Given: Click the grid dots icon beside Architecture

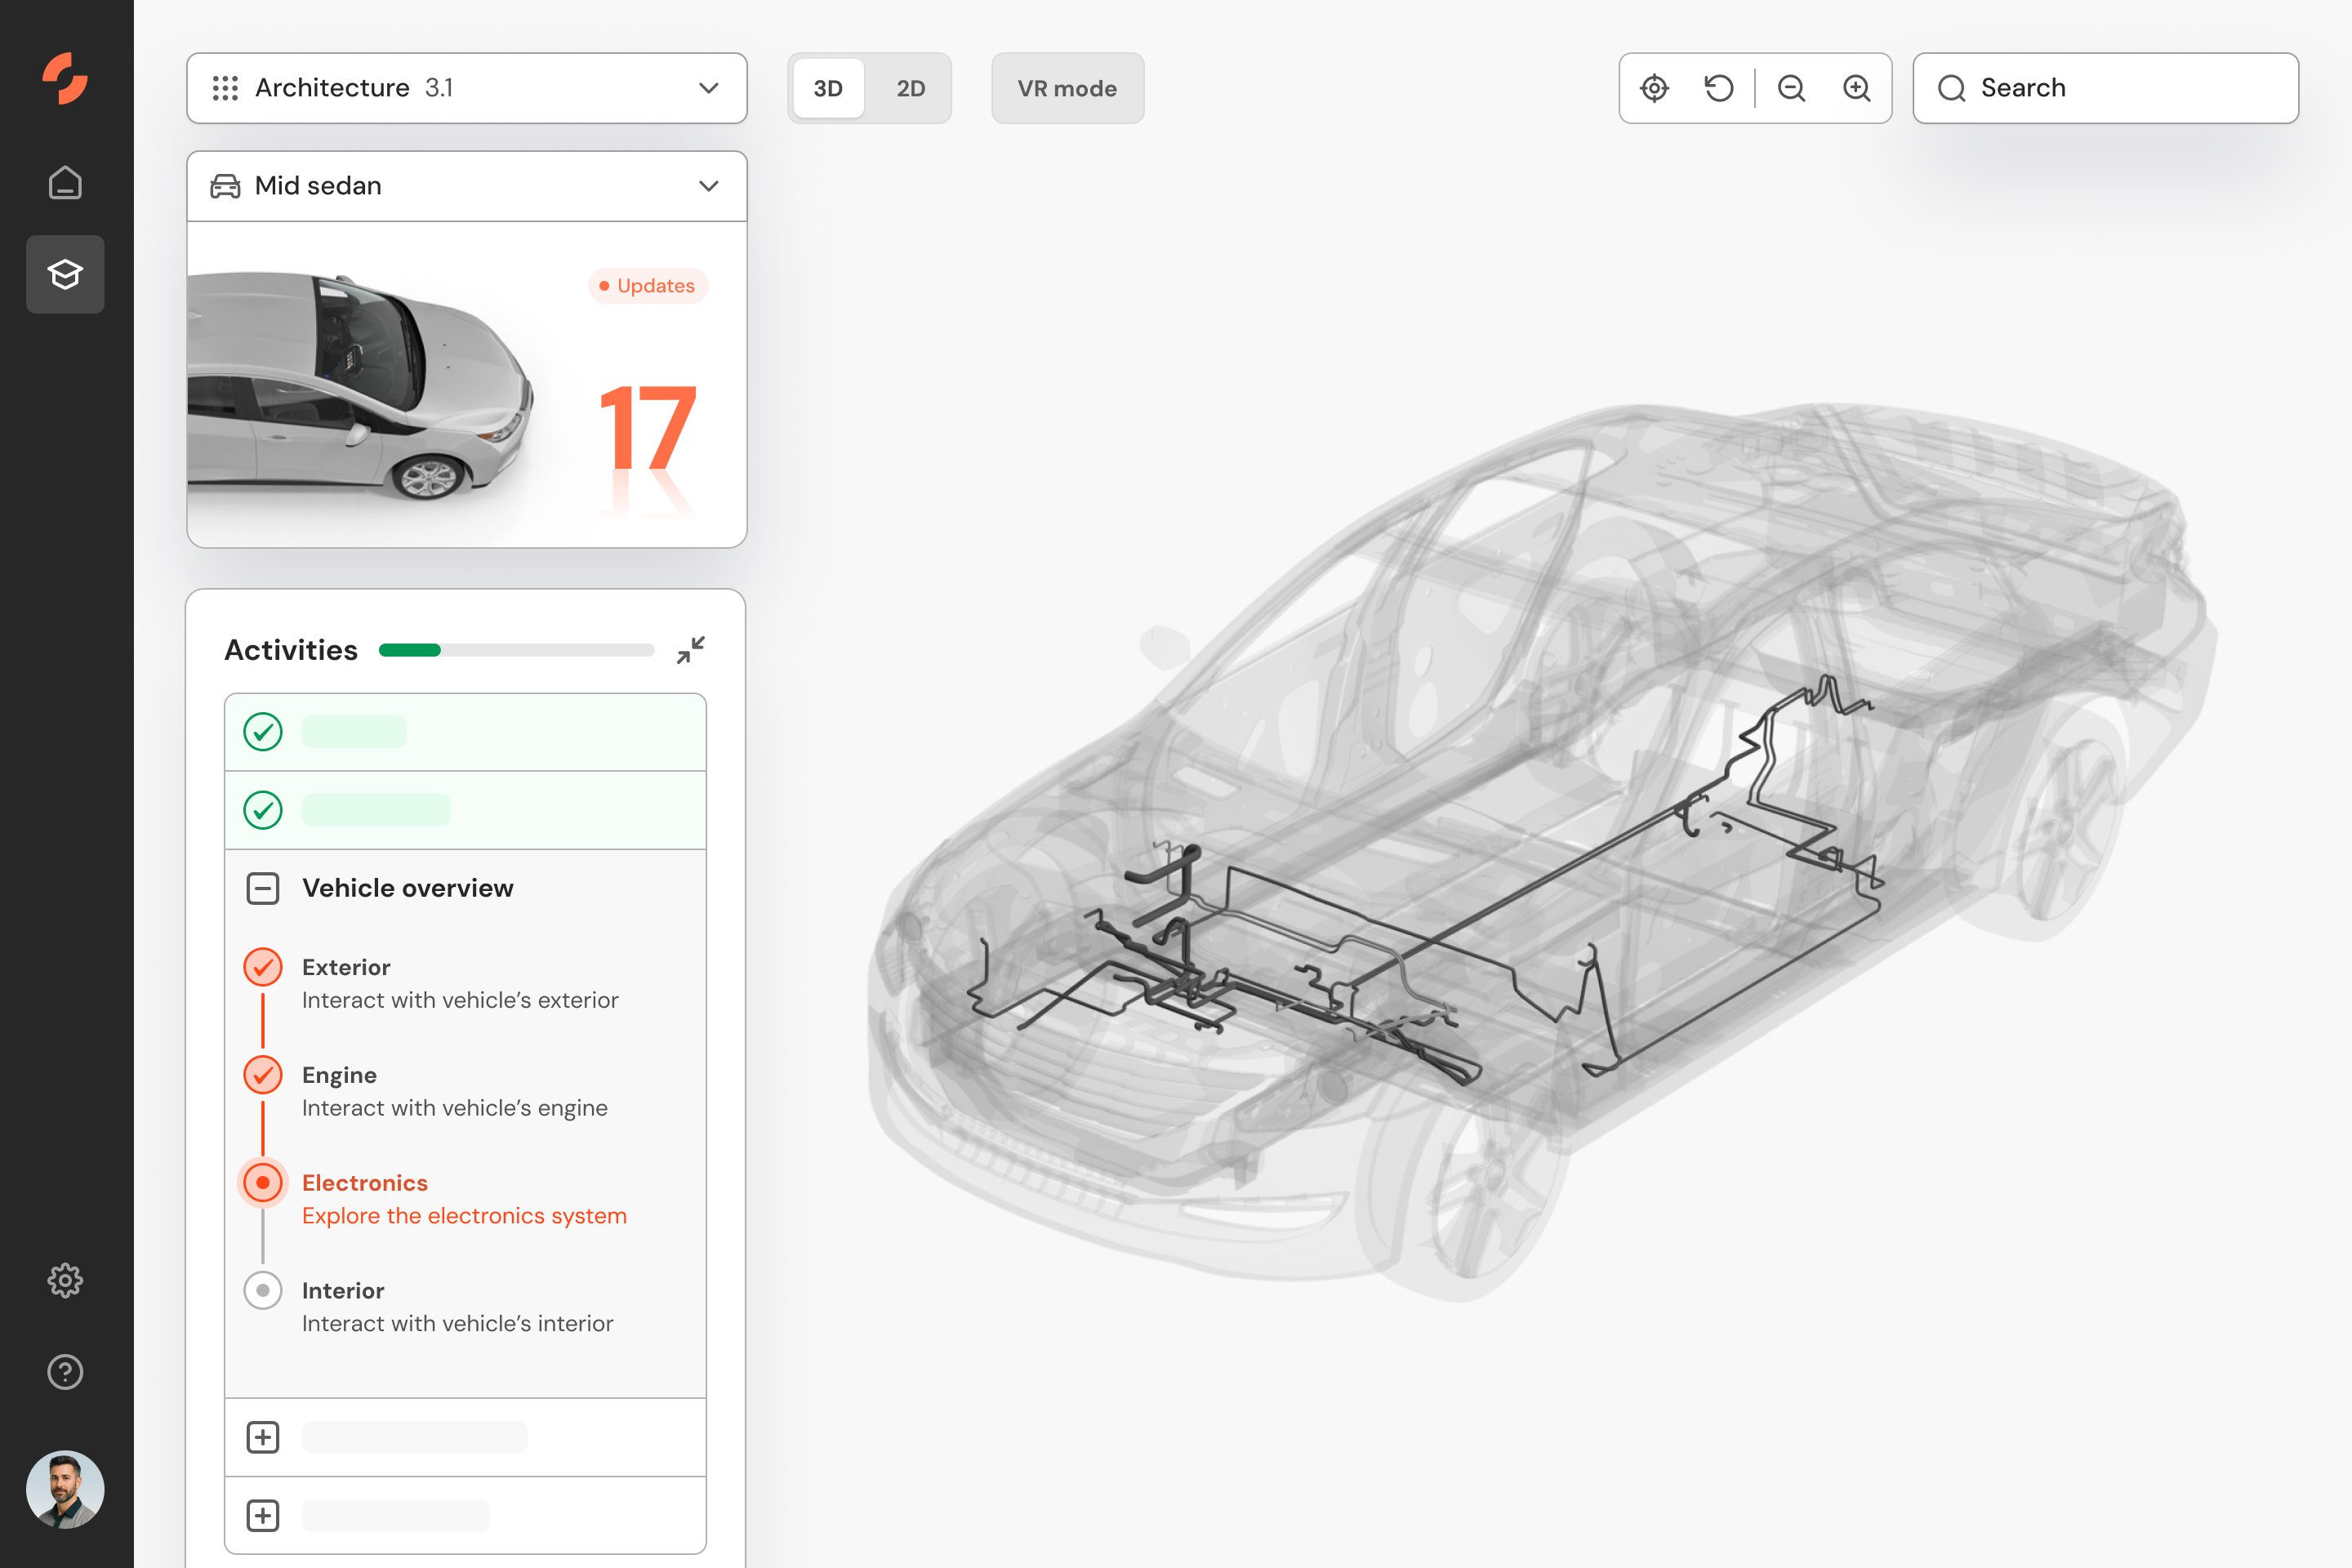Looking at the screenshot, I should pyautogui.click(x=225, y=88).
